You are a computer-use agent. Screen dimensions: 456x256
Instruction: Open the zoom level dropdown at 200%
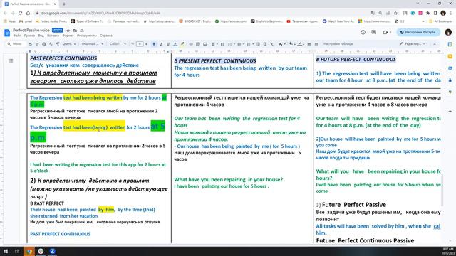69,44
